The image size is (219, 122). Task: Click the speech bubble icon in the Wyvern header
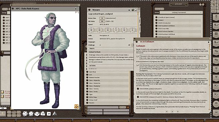pyautogui.click(x=136, y=10)
